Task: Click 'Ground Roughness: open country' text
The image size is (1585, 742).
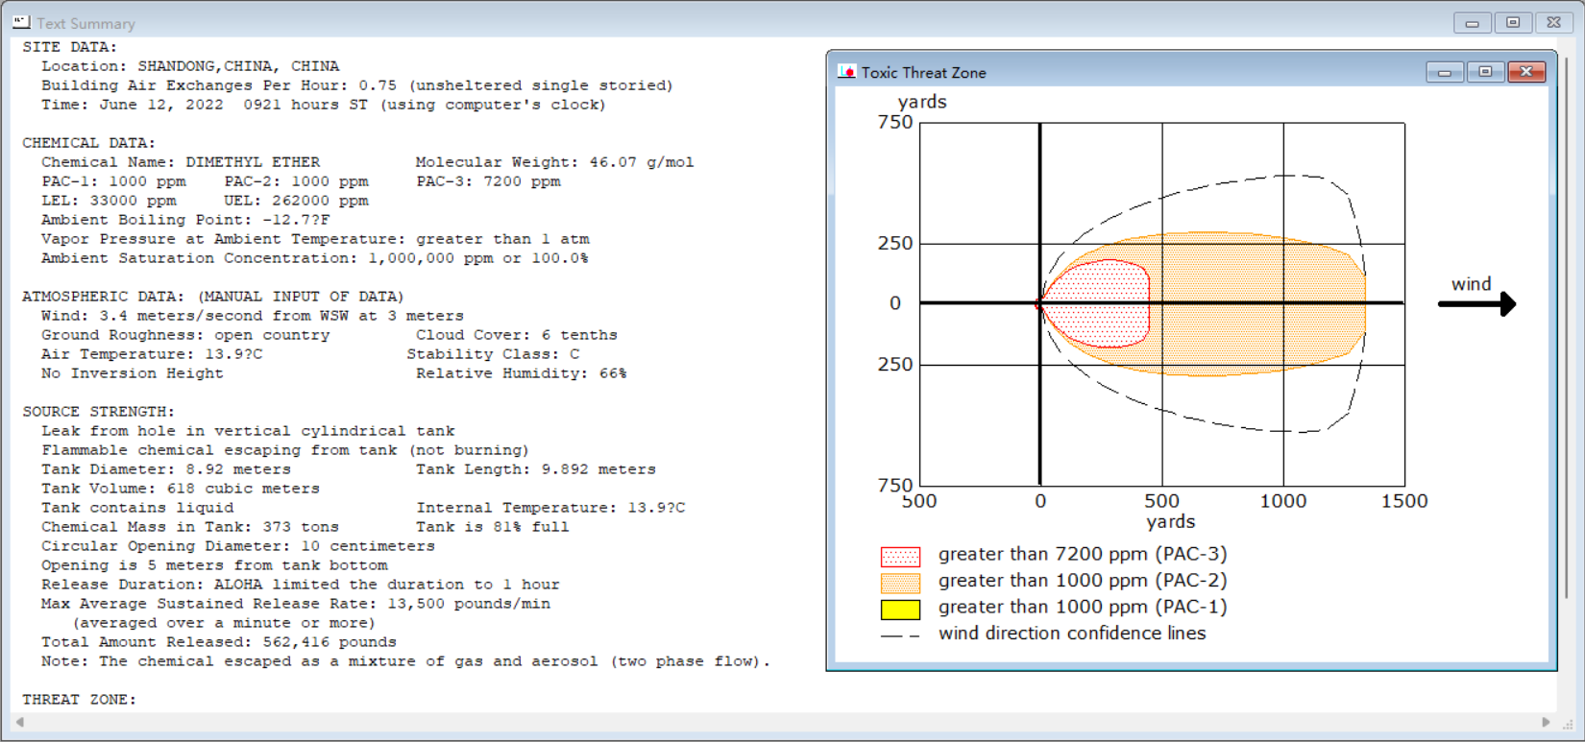Action: [185, 335]
